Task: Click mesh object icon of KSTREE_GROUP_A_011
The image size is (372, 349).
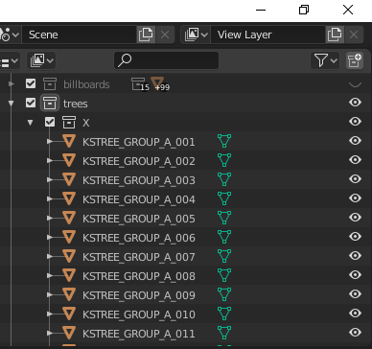Action: [69, 333]
